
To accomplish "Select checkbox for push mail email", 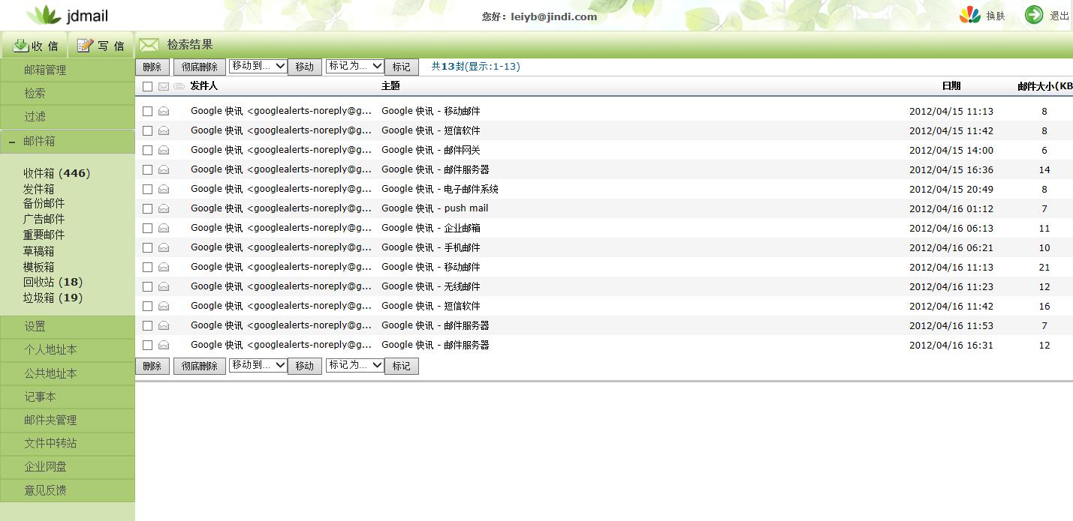I will [148, 208].
